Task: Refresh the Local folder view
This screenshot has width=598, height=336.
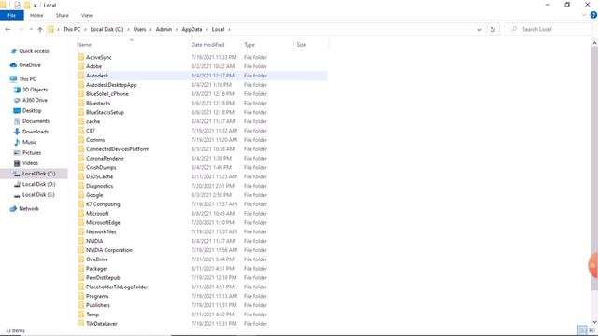Action: [492, 29]
